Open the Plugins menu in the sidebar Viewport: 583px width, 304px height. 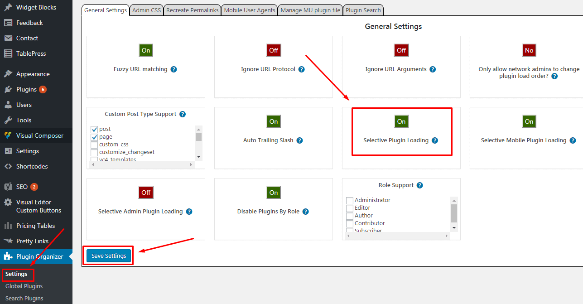pyautogui.click(x=26, y=89)
